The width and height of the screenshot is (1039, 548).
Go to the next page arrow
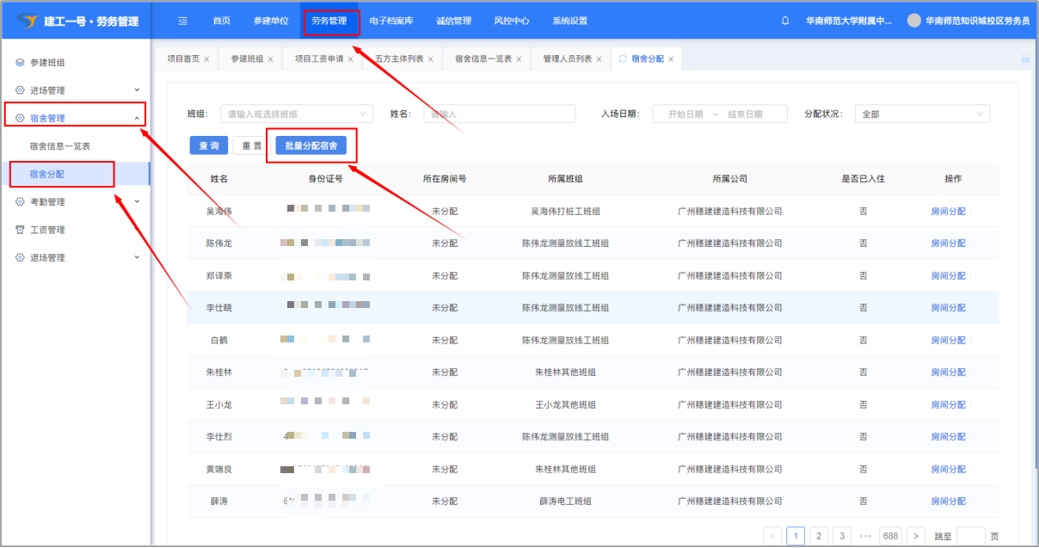pyautogui.click(x=916, y=536)
